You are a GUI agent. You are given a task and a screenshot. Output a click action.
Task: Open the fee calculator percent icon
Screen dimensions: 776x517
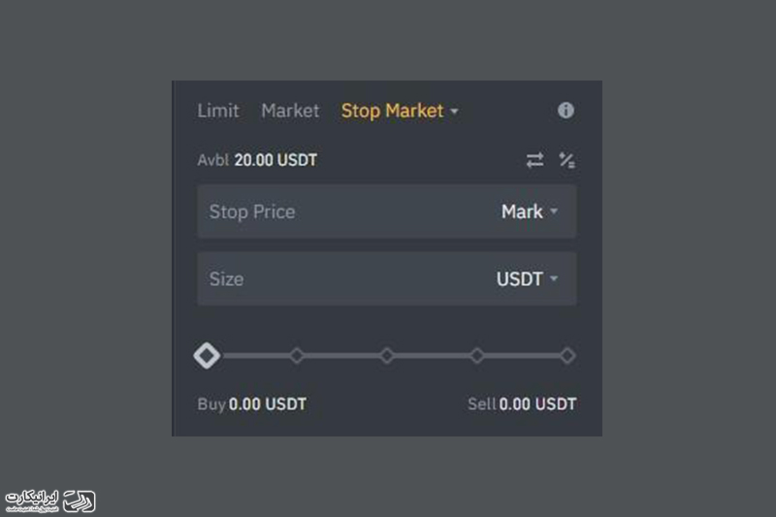(x=566, y=160)
